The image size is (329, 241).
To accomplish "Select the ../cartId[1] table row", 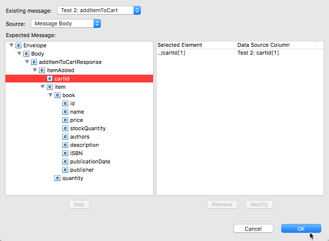I will click(x=240, y=53).
